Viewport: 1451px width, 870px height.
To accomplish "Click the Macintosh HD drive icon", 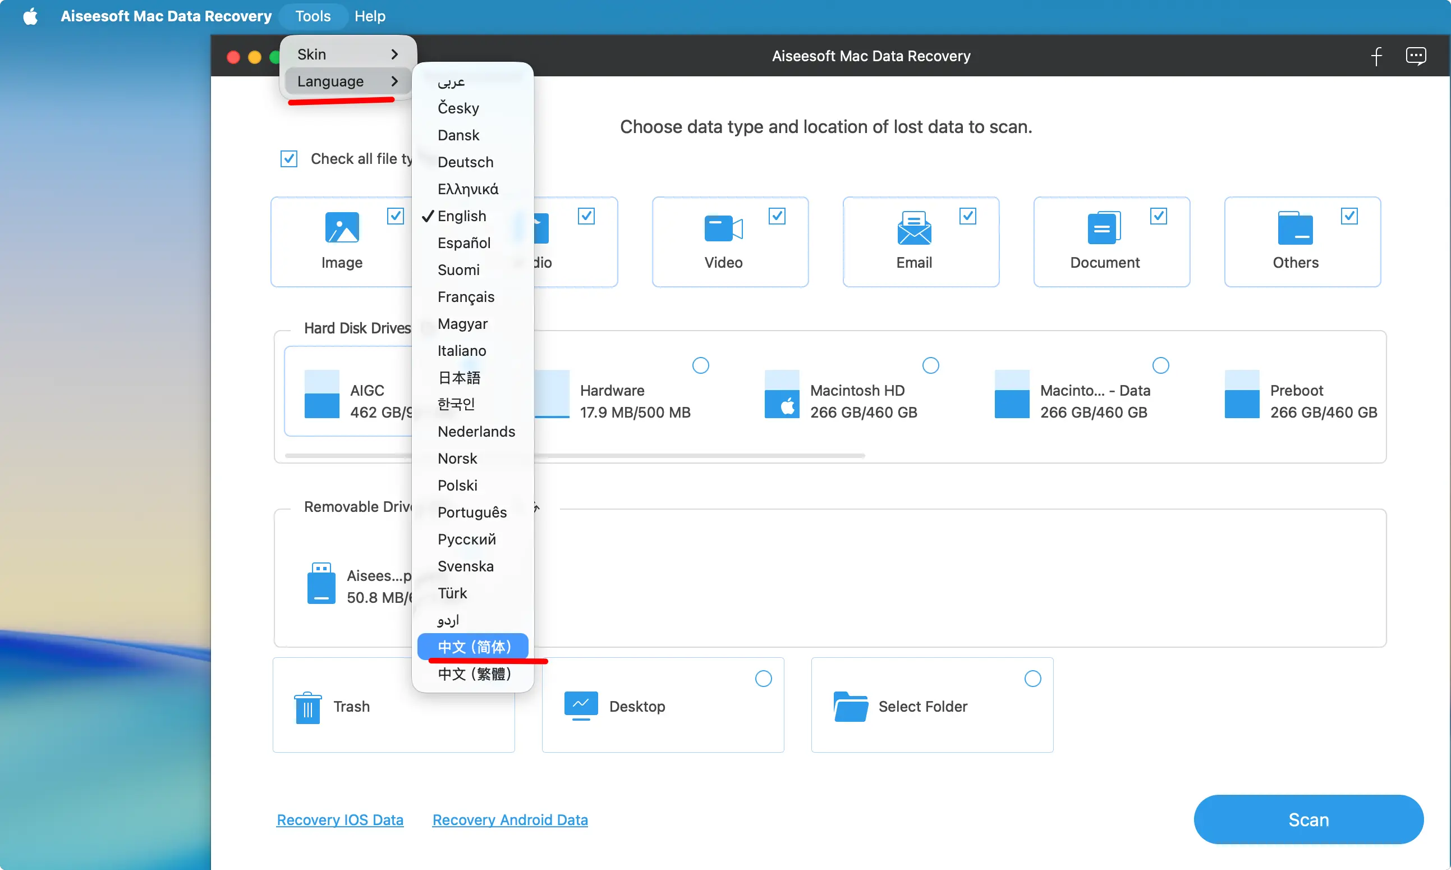I will tap(781, 393).
